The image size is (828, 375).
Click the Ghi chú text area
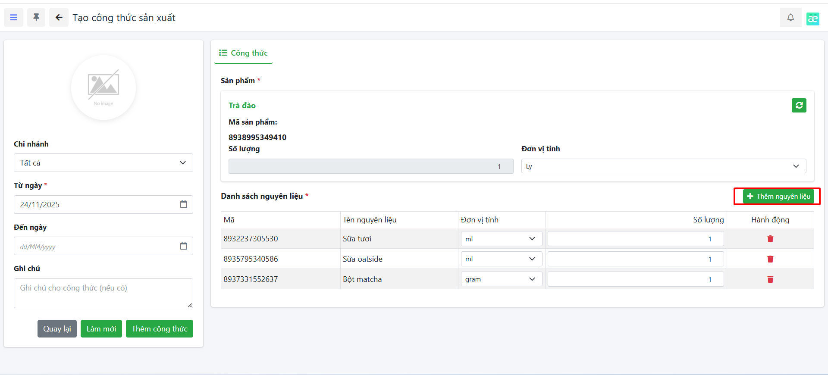coord(103,293)
